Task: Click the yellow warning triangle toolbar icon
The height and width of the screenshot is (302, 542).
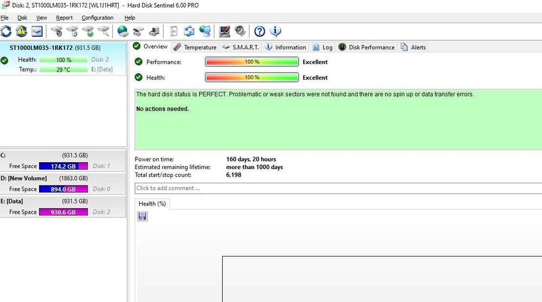Action: [x=22, y=31]
